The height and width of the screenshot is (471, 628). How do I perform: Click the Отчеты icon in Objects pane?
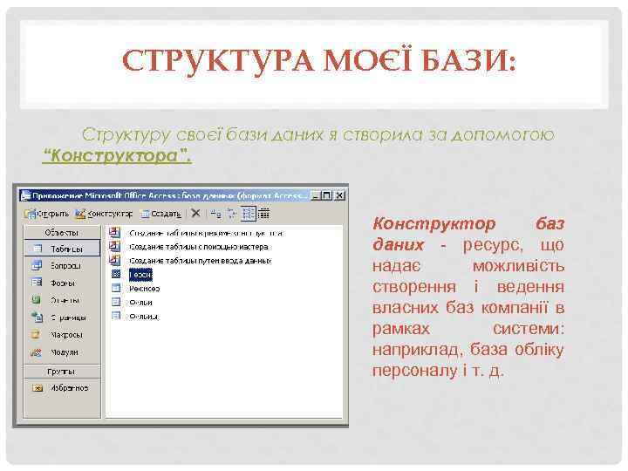pos(36,300)
